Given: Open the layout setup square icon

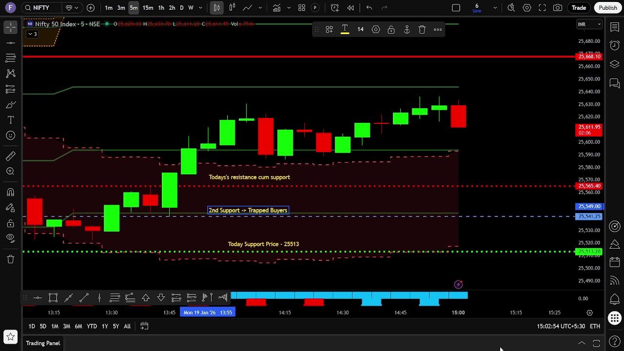Looking at the screenshot, I should point(456,8).
